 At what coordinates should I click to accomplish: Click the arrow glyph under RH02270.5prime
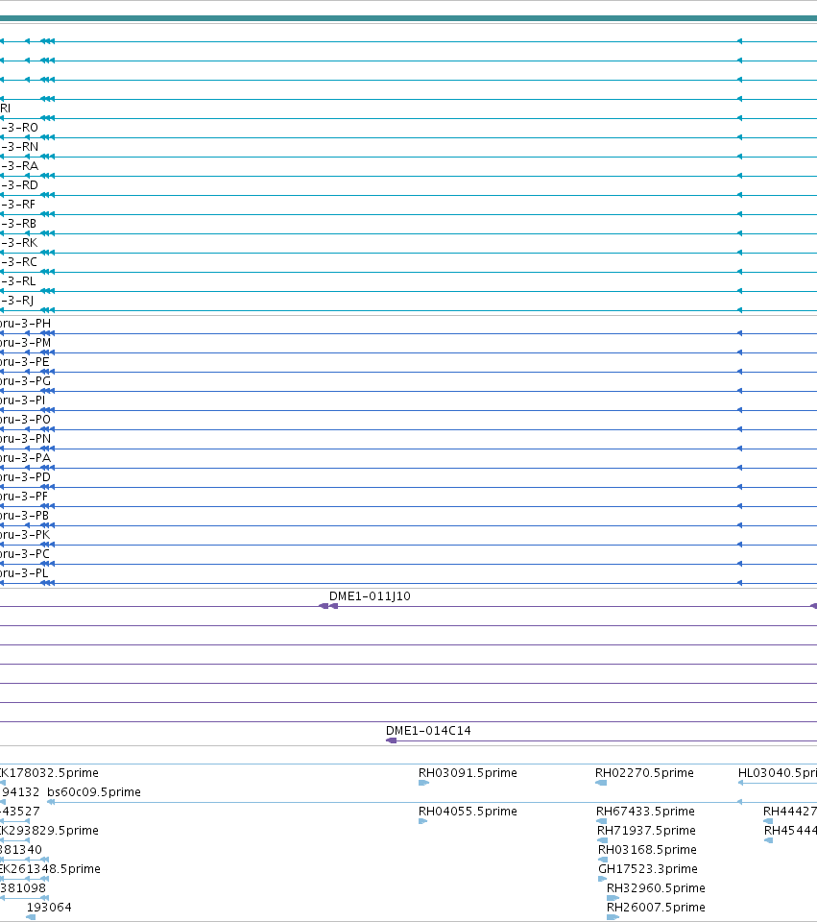point(601,783)
